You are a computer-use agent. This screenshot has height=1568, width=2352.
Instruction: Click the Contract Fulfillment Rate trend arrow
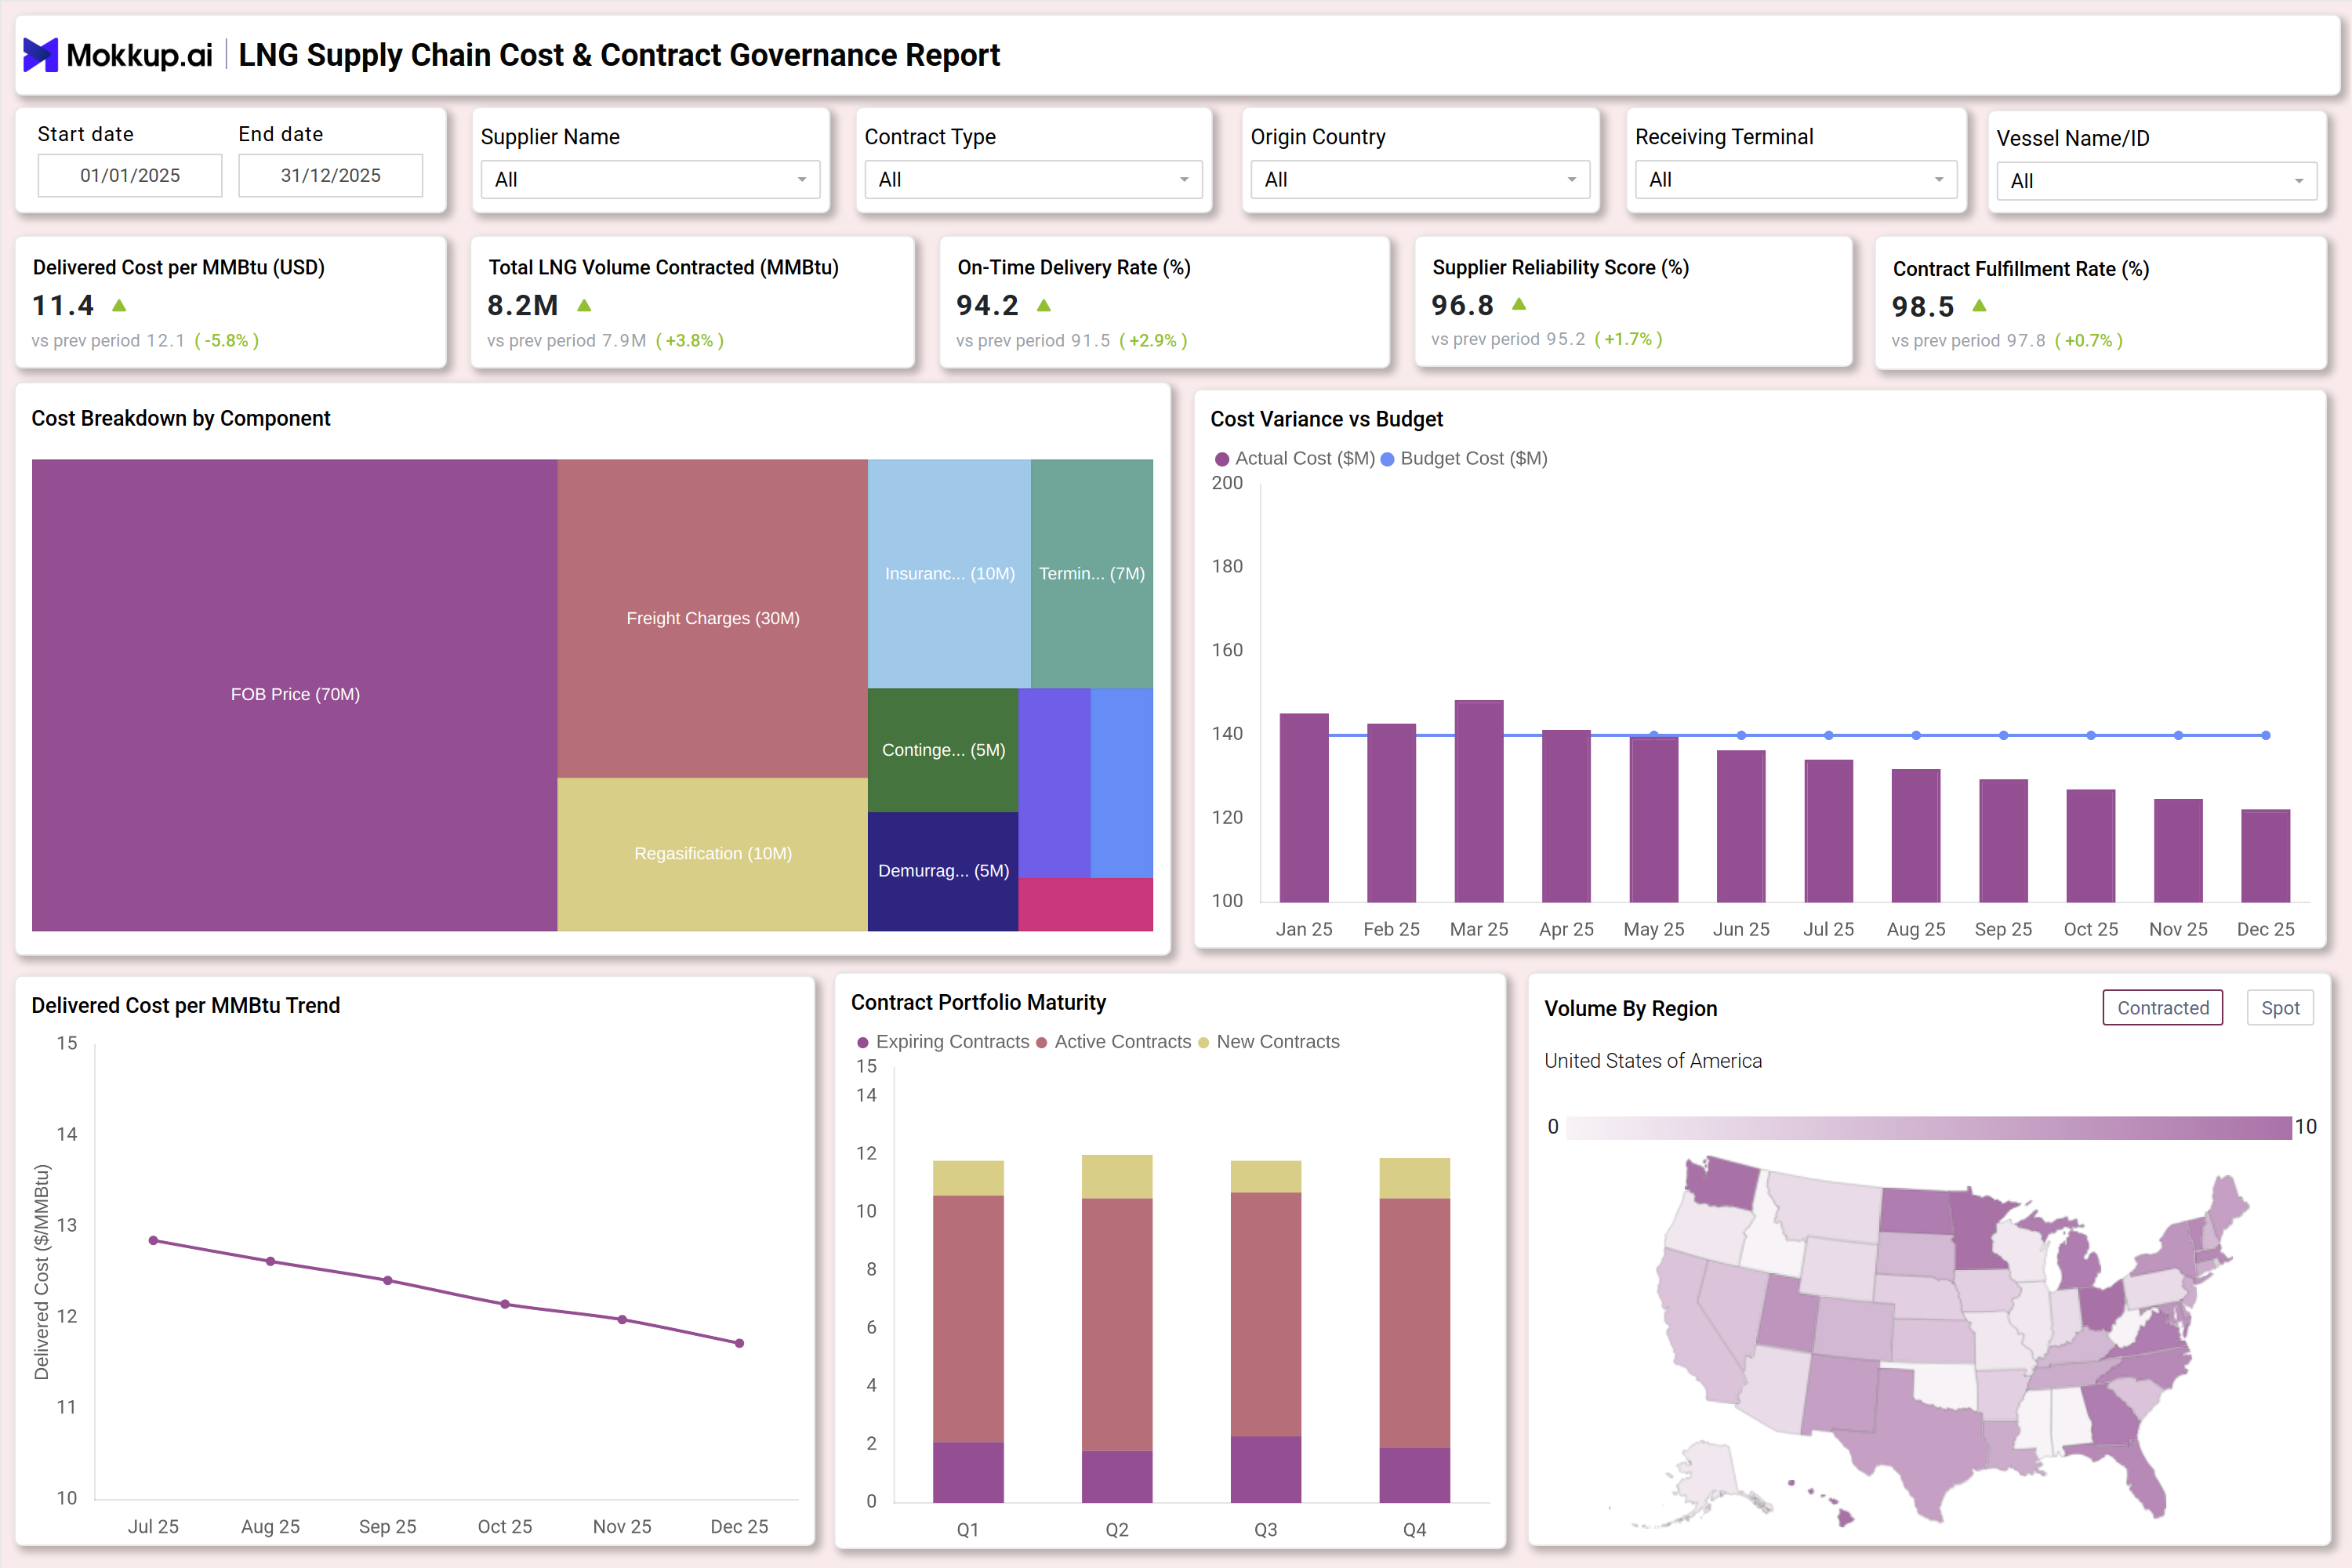(1979, 305)
